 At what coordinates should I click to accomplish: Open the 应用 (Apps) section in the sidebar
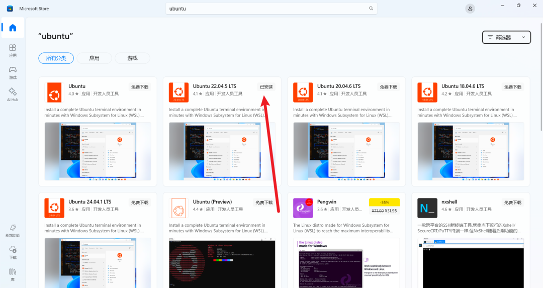pos(13,51)
